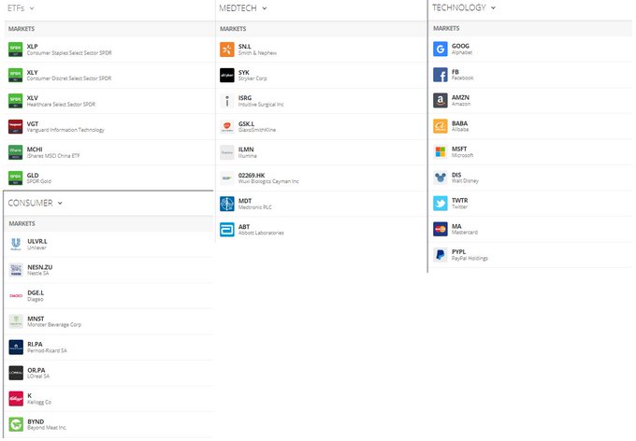Screen dimensions: 636x441
Task: Select the MCHI ticker text
Action: click(35, 149)
